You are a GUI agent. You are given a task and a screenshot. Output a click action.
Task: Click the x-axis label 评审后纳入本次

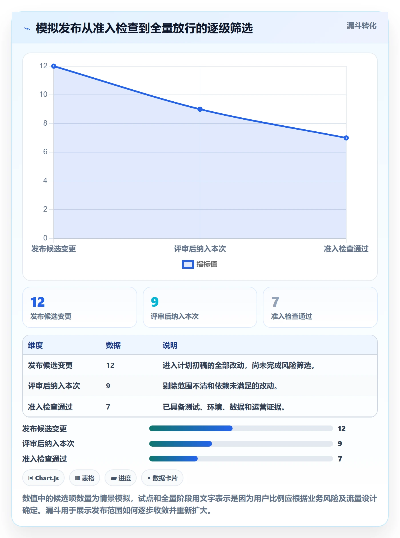point(200,249)
